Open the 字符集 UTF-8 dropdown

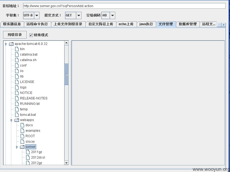37,15
